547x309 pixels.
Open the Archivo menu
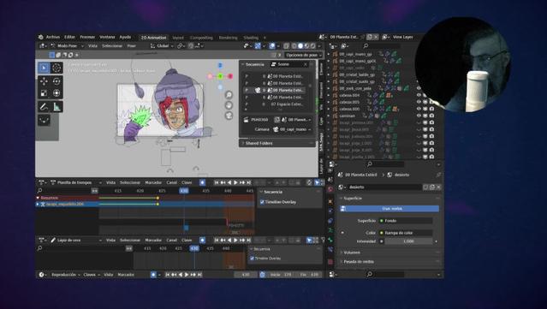[x=53, y=37]
